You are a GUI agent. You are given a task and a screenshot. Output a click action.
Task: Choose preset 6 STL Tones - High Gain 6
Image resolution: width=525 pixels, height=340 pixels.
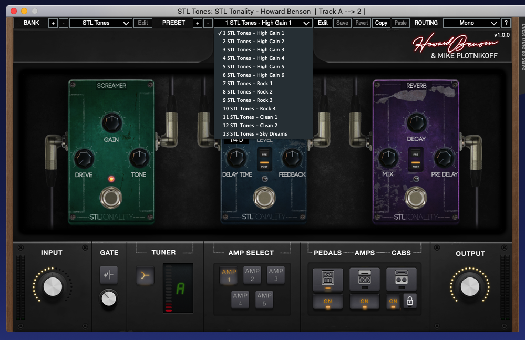263,75
